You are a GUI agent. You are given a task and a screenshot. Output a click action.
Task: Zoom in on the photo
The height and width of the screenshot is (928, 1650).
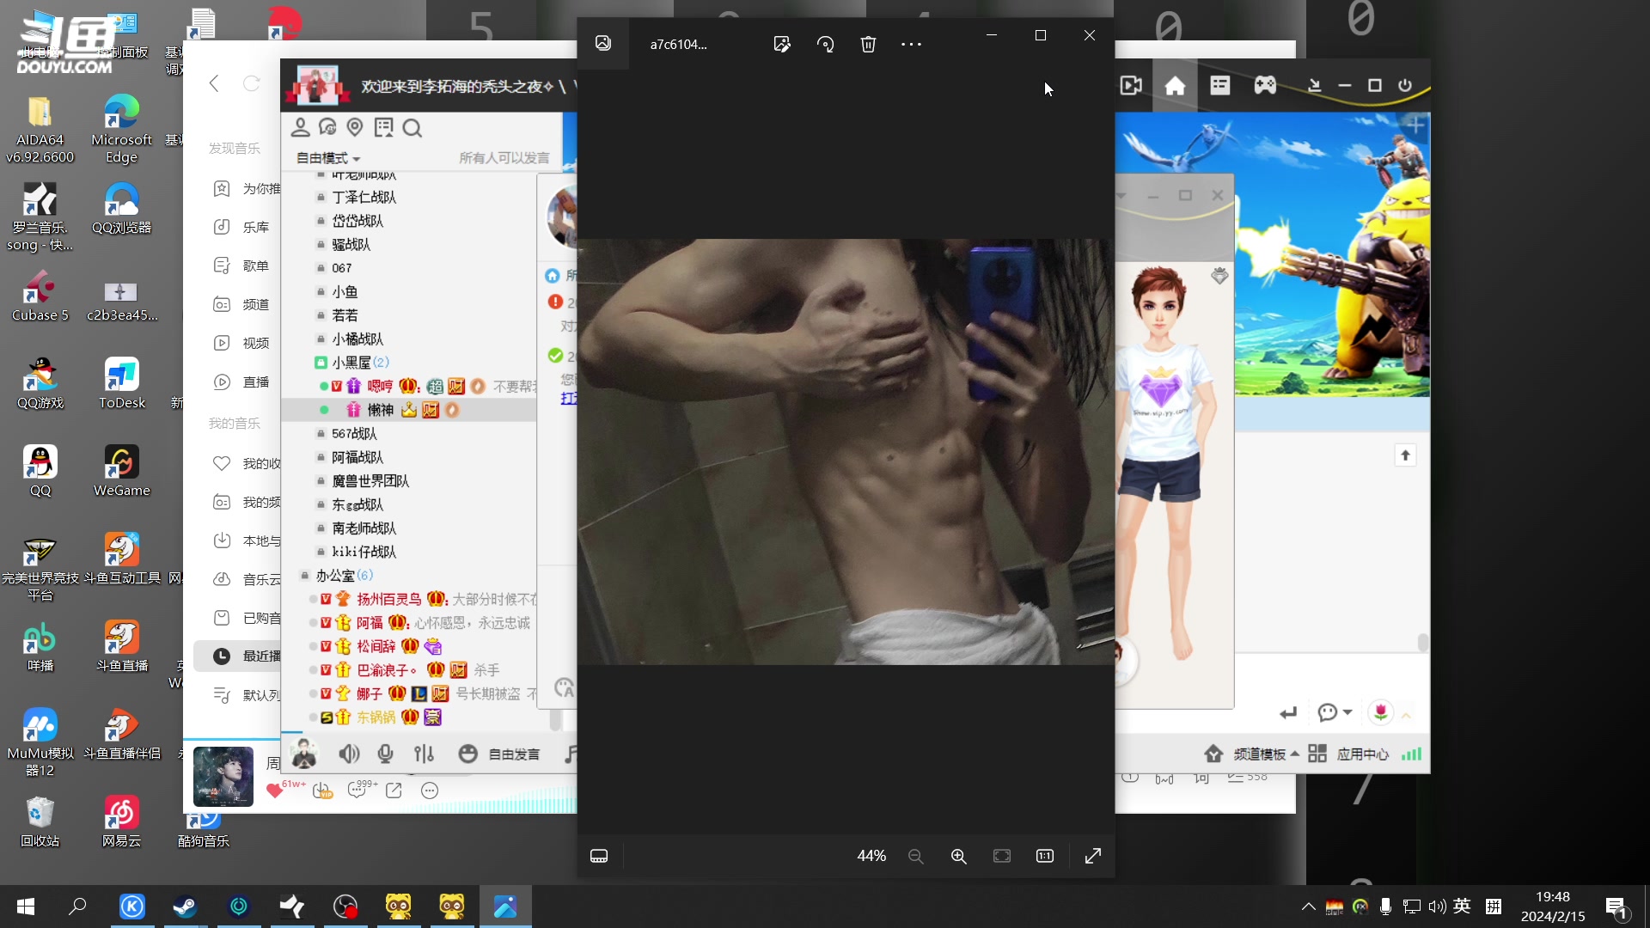[958, 856]
